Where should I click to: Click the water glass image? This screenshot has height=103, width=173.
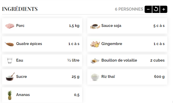point(10,61)
